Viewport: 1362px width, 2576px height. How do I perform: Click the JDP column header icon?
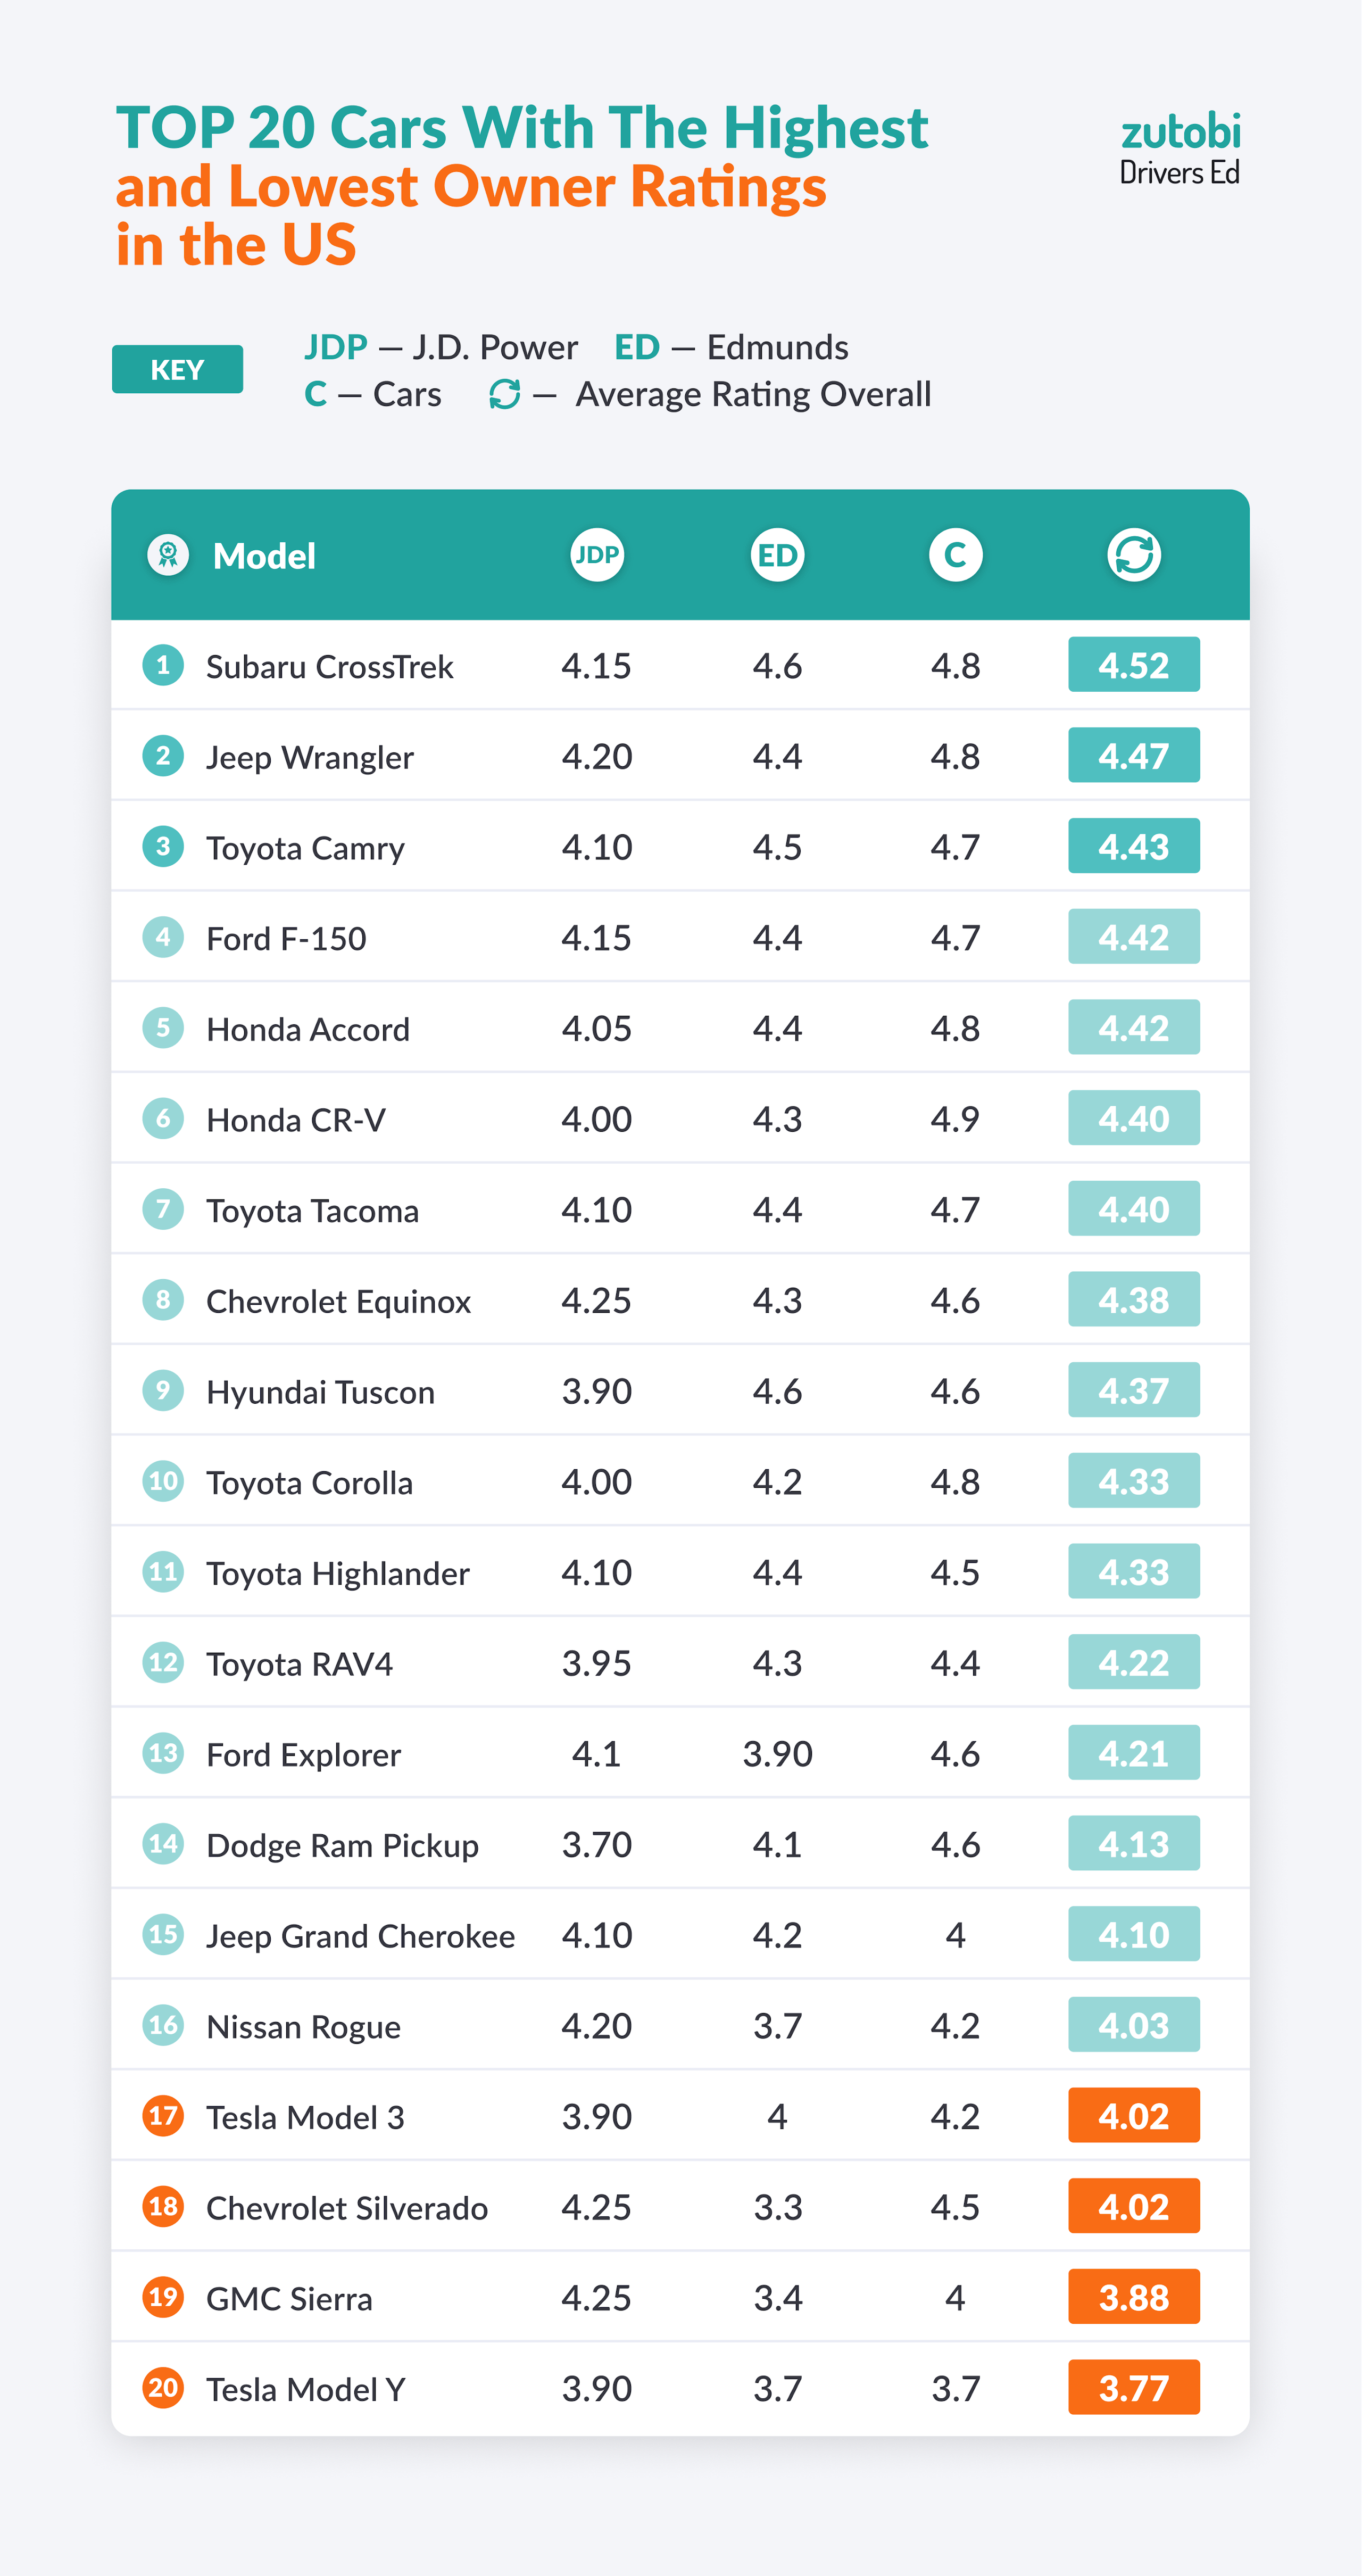597,555
